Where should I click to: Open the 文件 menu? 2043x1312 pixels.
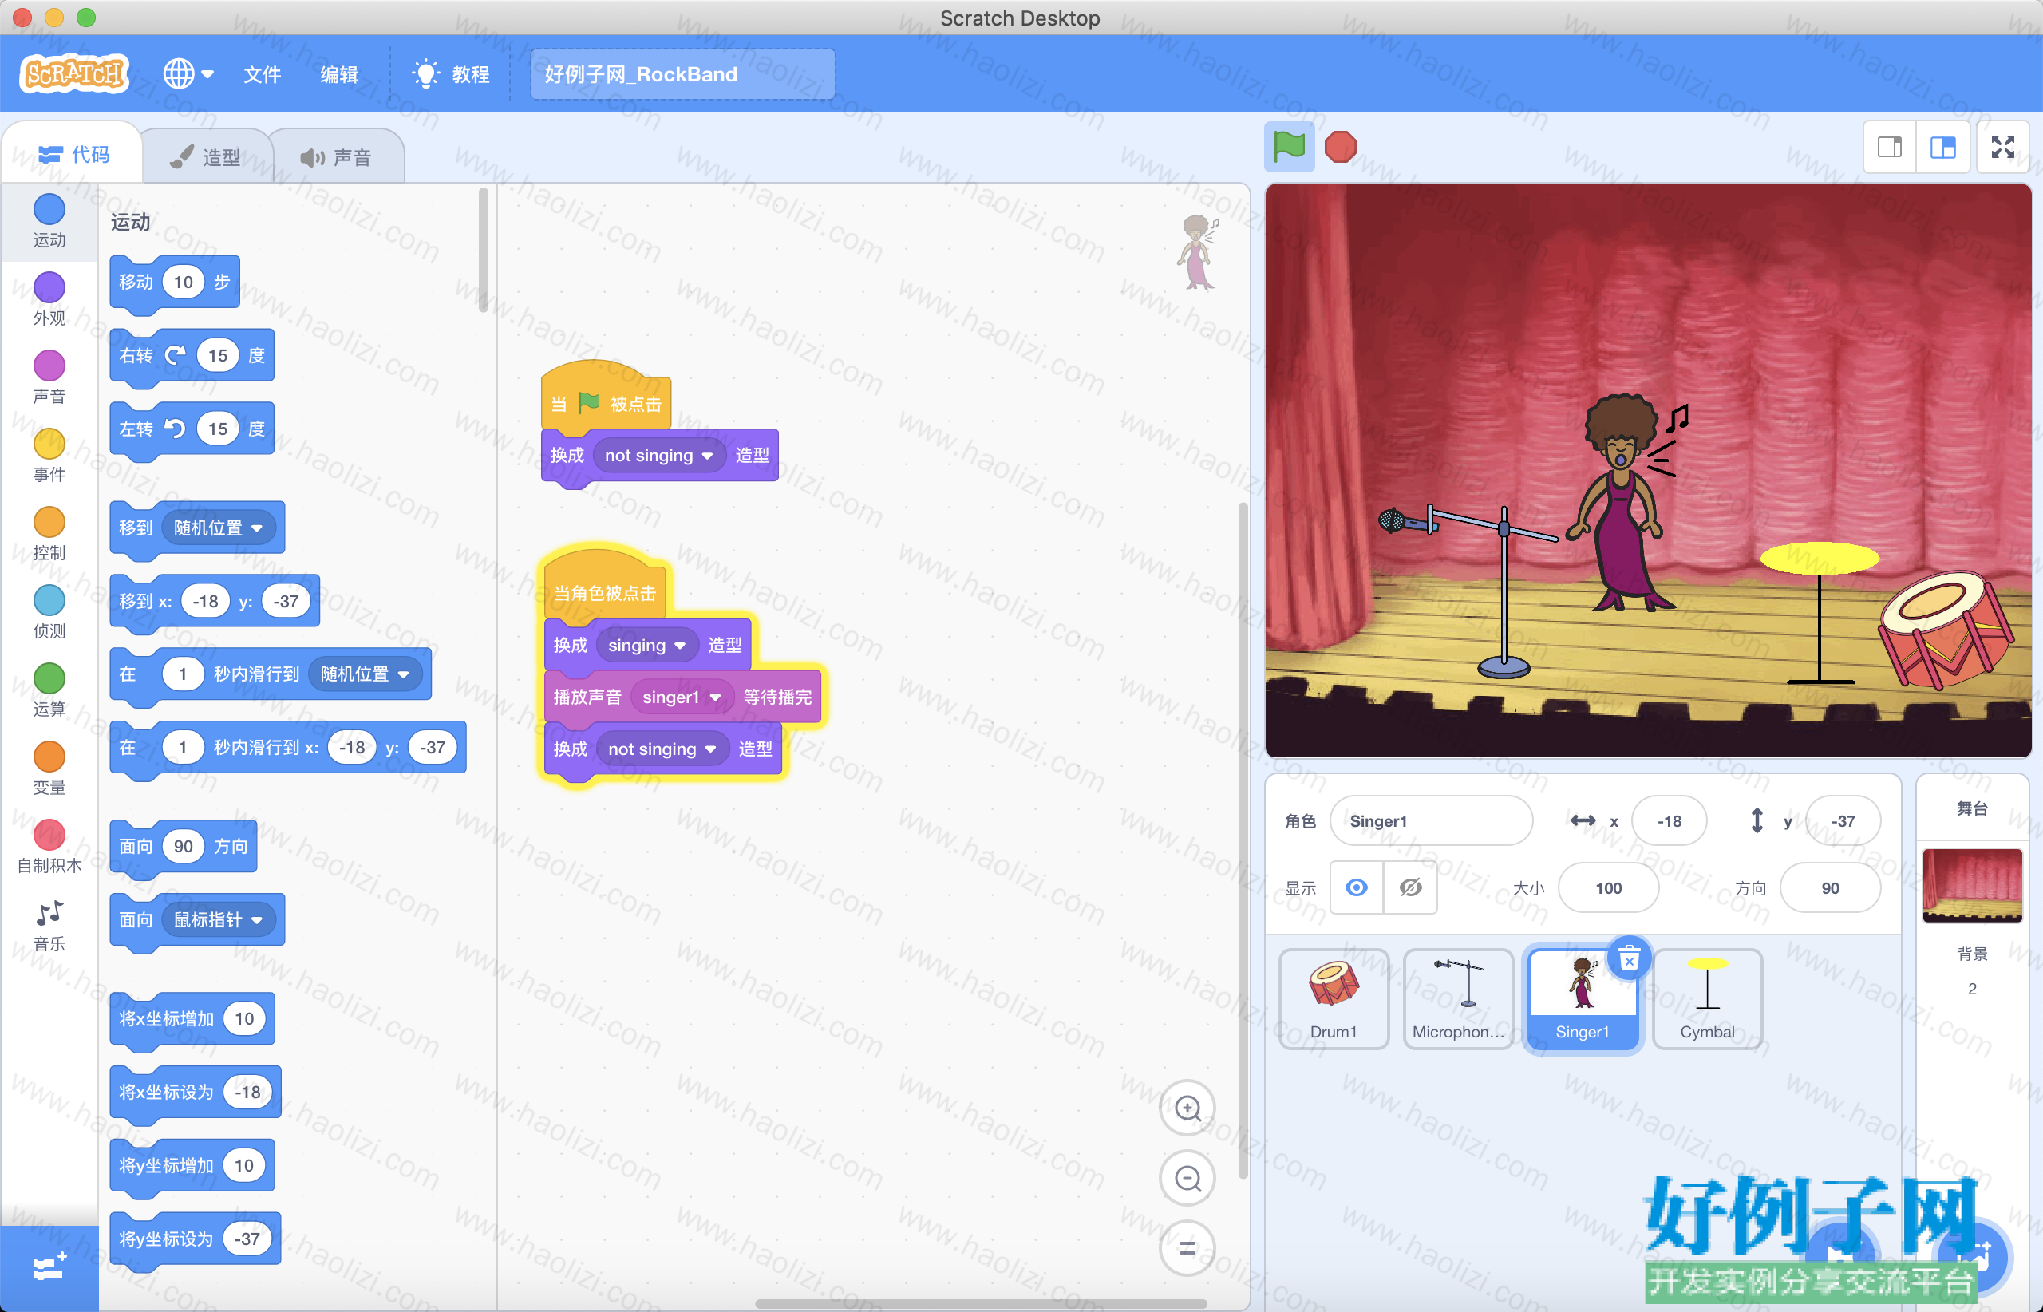262,74
